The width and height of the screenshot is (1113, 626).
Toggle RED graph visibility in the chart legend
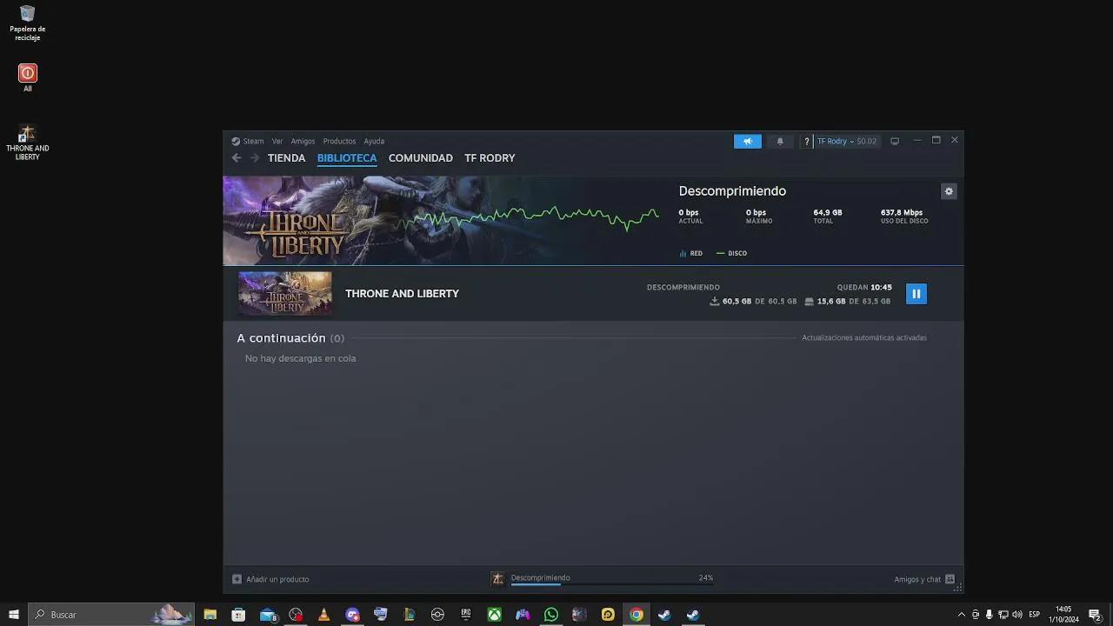tap(690, 253)
